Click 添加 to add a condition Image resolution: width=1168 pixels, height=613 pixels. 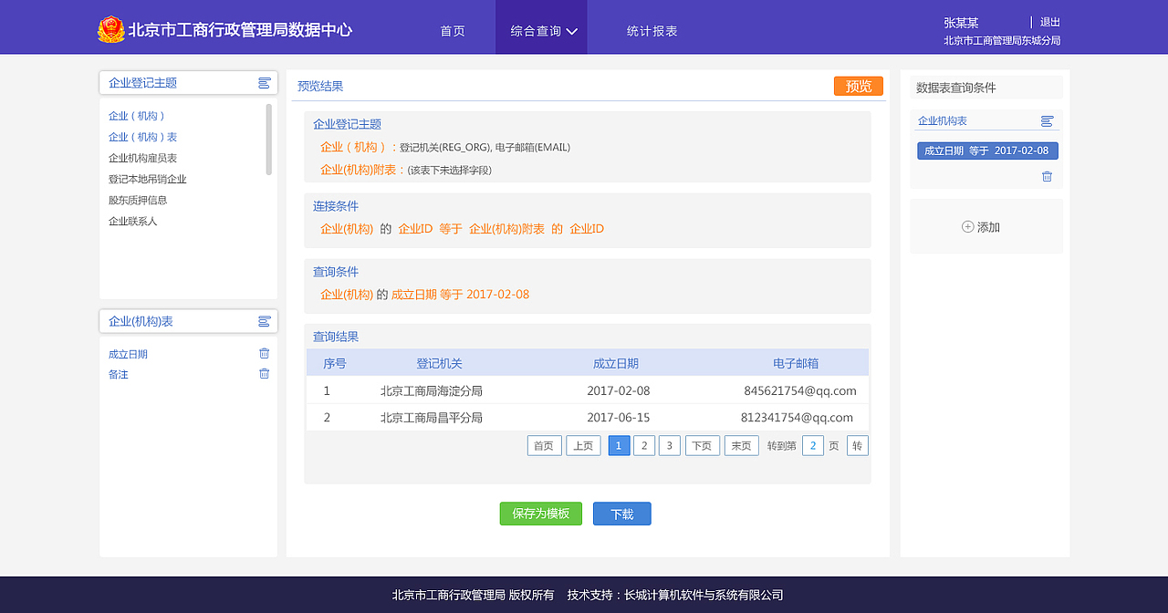pyautogui.click(x=988, y=227)
